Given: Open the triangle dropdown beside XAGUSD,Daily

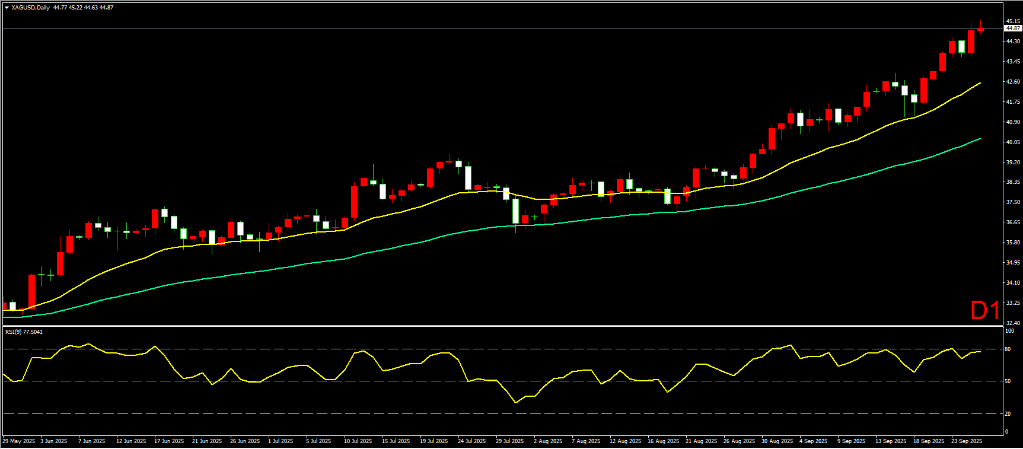Looking at the screenshot, I should 7,8.
